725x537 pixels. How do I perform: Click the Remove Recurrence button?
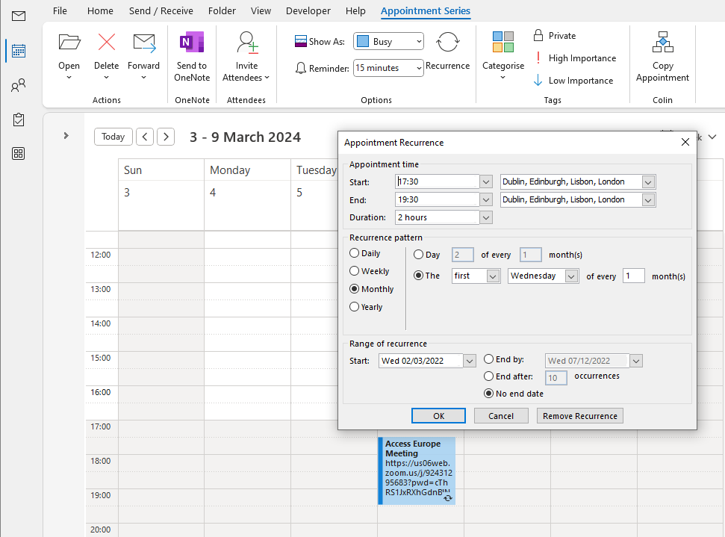580,416
